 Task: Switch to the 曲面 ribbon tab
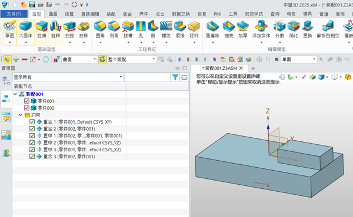coord(53,14)
